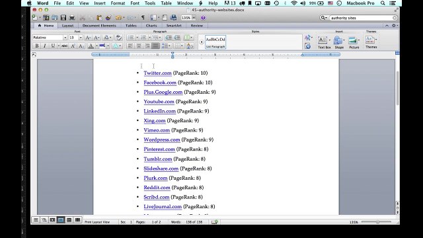Open the font color dropdown arrow
This screenshot has height=238, width=423.
(96, 46)
